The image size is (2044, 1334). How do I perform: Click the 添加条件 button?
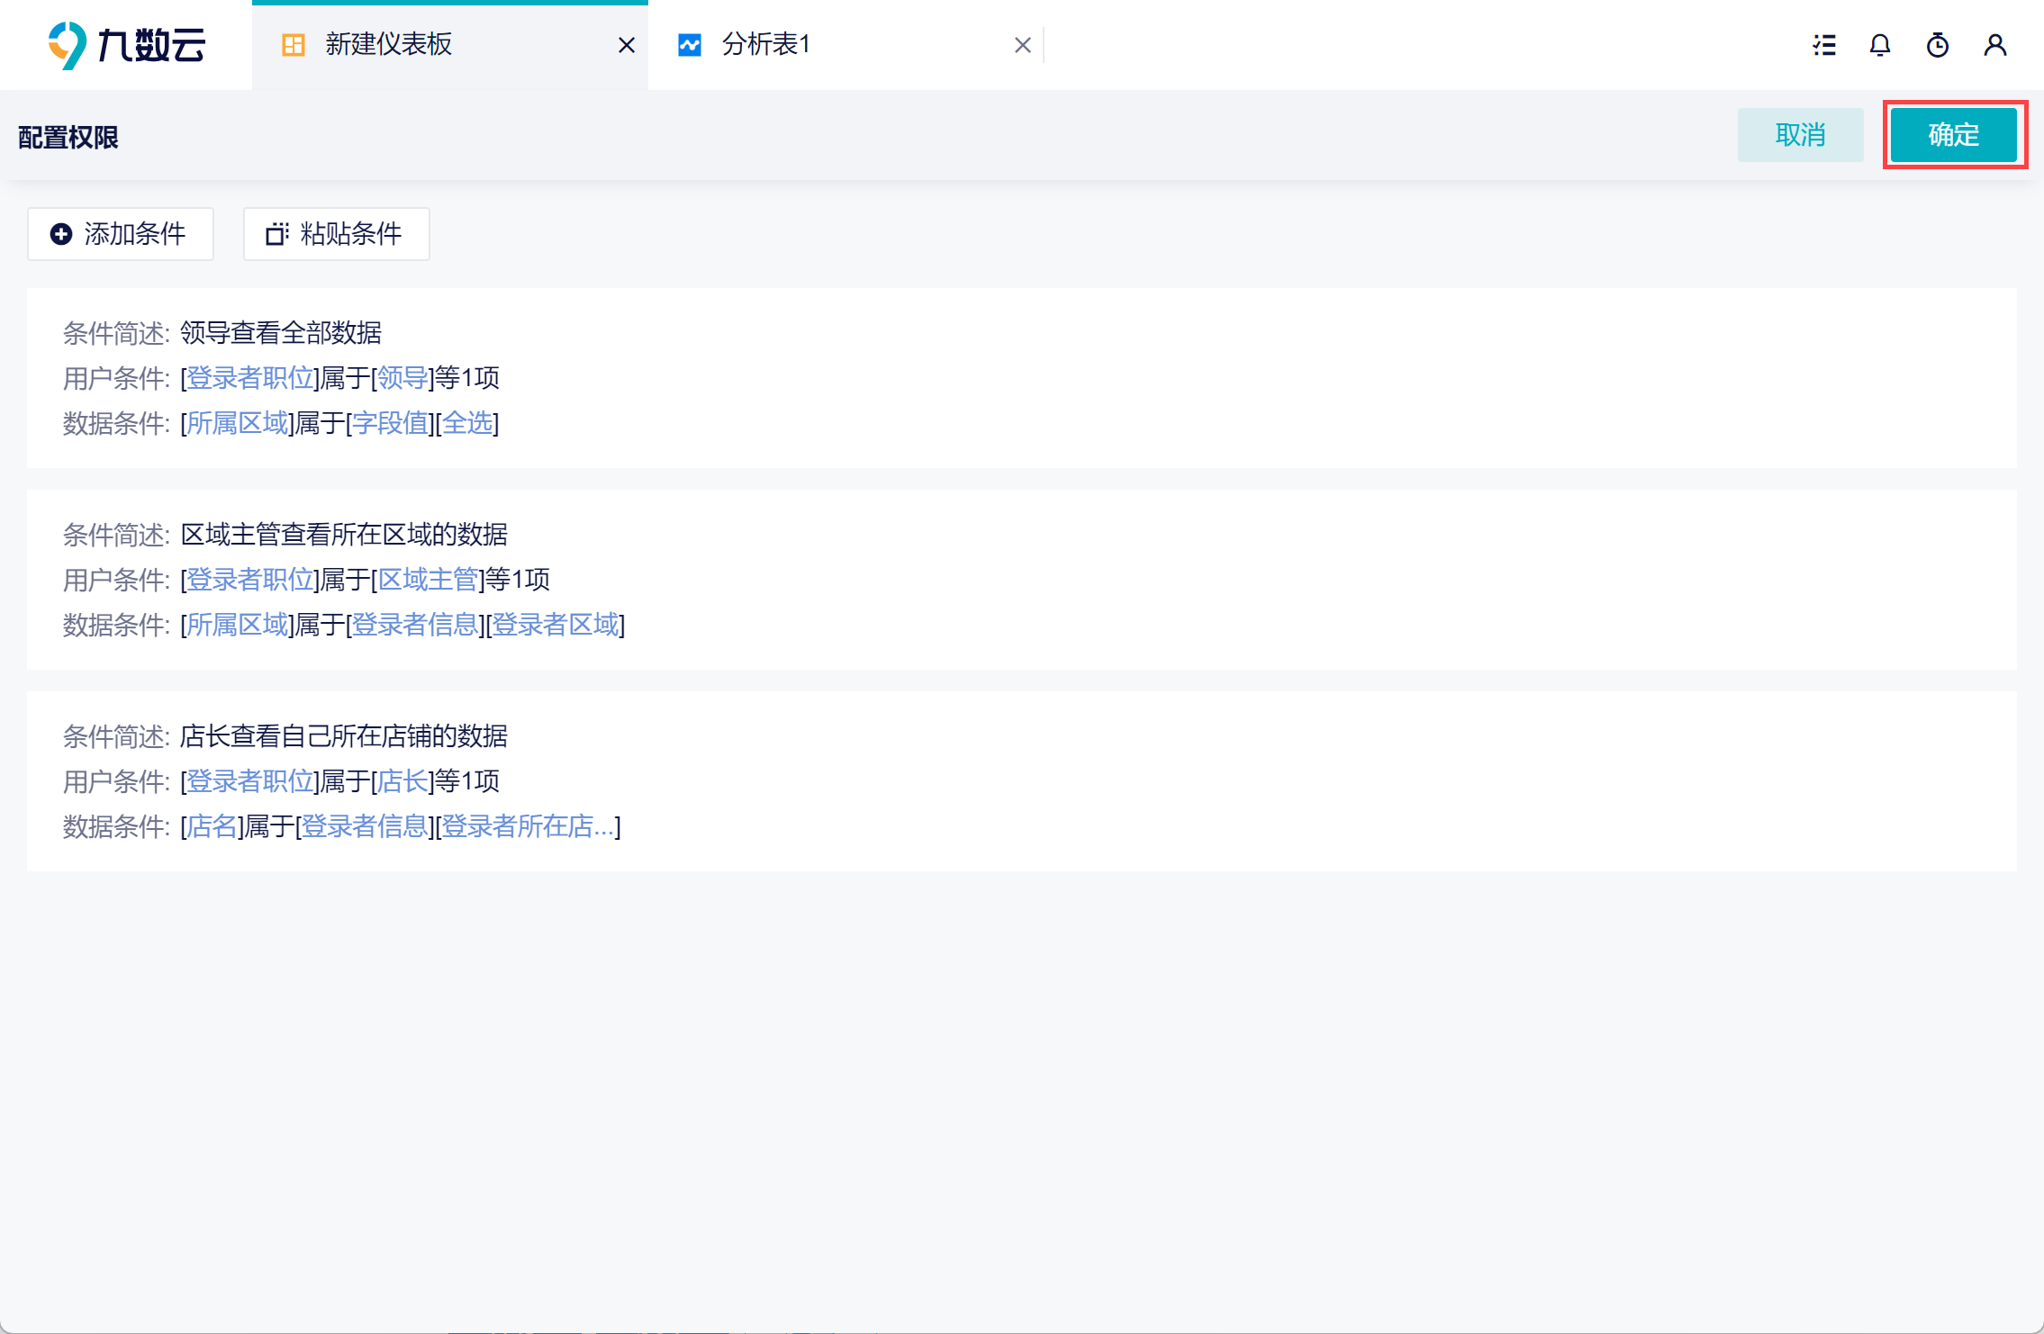tap(121, 234)
